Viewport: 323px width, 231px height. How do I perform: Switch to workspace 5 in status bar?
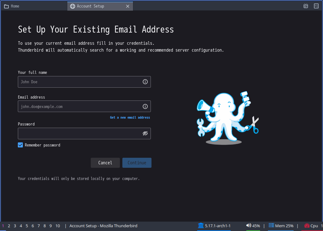coord(27,226)
